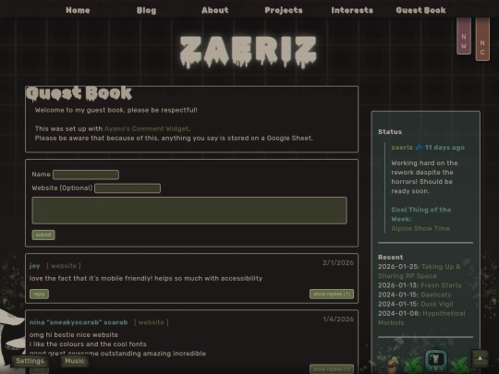
Task: Click the pink NW bookmark tab
Action: tap(464, 36)
